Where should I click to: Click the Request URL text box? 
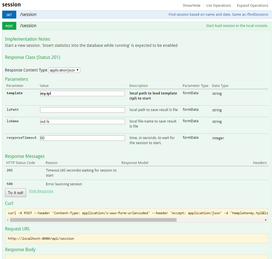tap(136, 239)
